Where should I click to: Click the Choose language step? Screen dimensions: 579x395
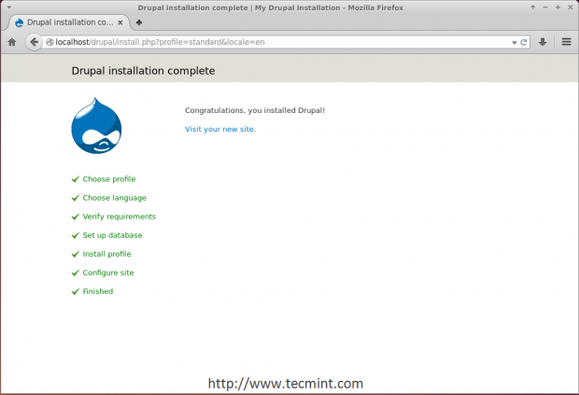pos(115,198)
